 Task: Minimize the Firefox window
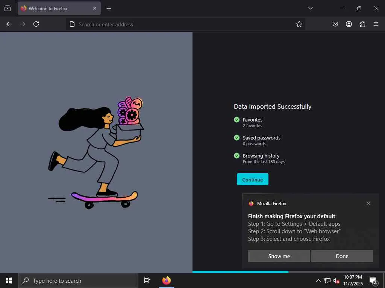[x=341, y=8]
